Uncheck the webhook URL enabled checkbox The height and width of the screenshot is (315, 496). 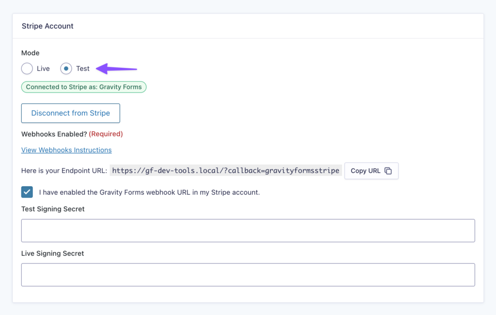pyautogui.click(x=27, y=192)
